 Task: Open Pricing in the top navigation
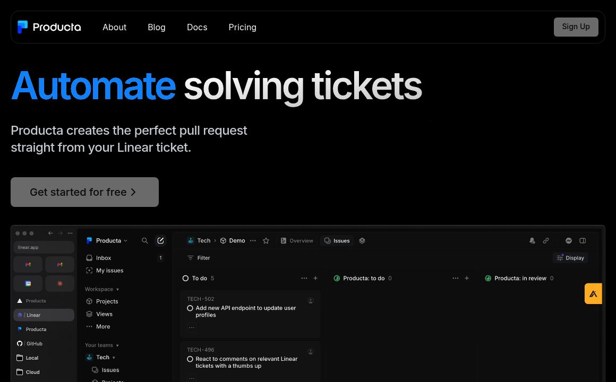[x=242, y=27]
